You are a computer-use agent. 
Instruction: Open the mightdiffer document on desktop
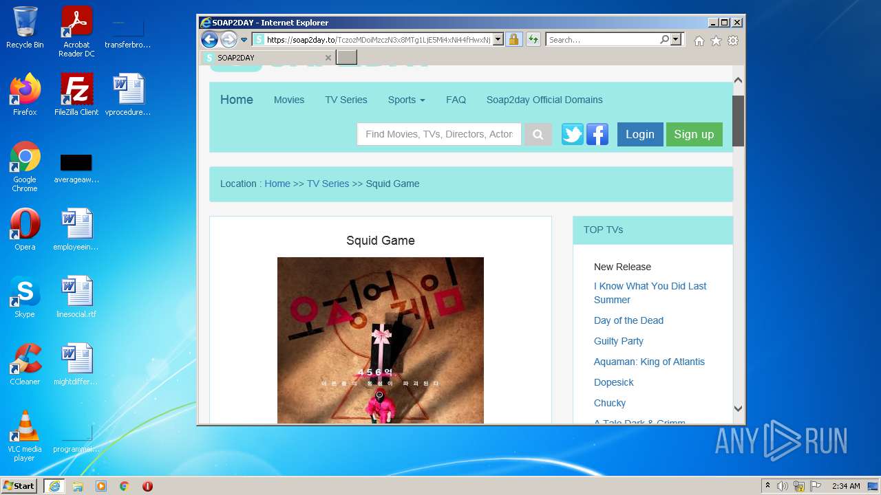76,364
